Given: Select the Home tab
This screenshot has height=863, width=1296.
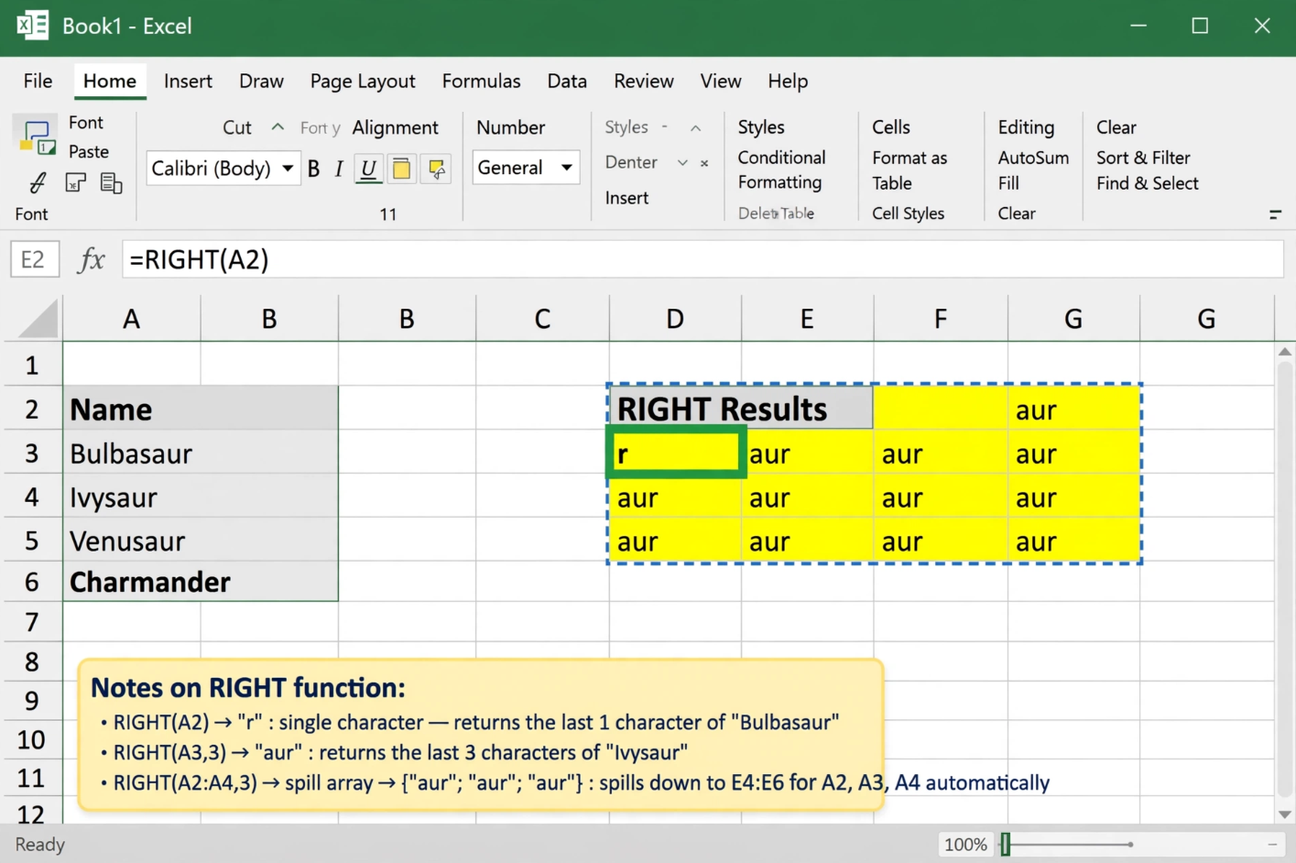Looking at the screenshot, I should point(110,81).
